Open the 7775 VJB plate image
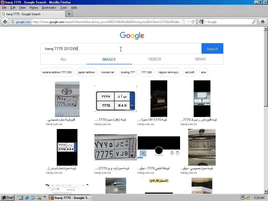The height and width of the screenshot is (201, 268). point(115,147)
